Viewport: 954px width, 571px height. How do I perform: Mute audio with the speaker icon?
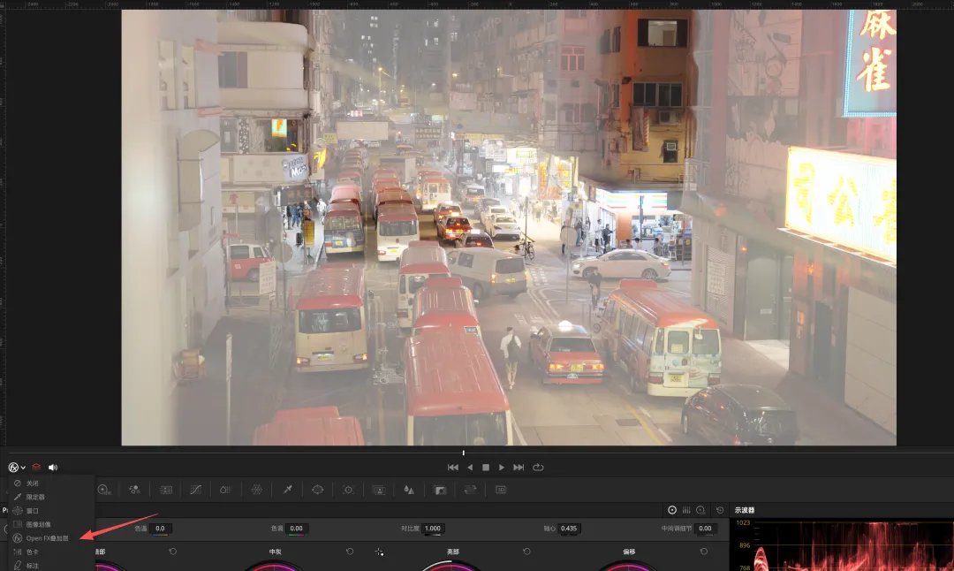53,468
